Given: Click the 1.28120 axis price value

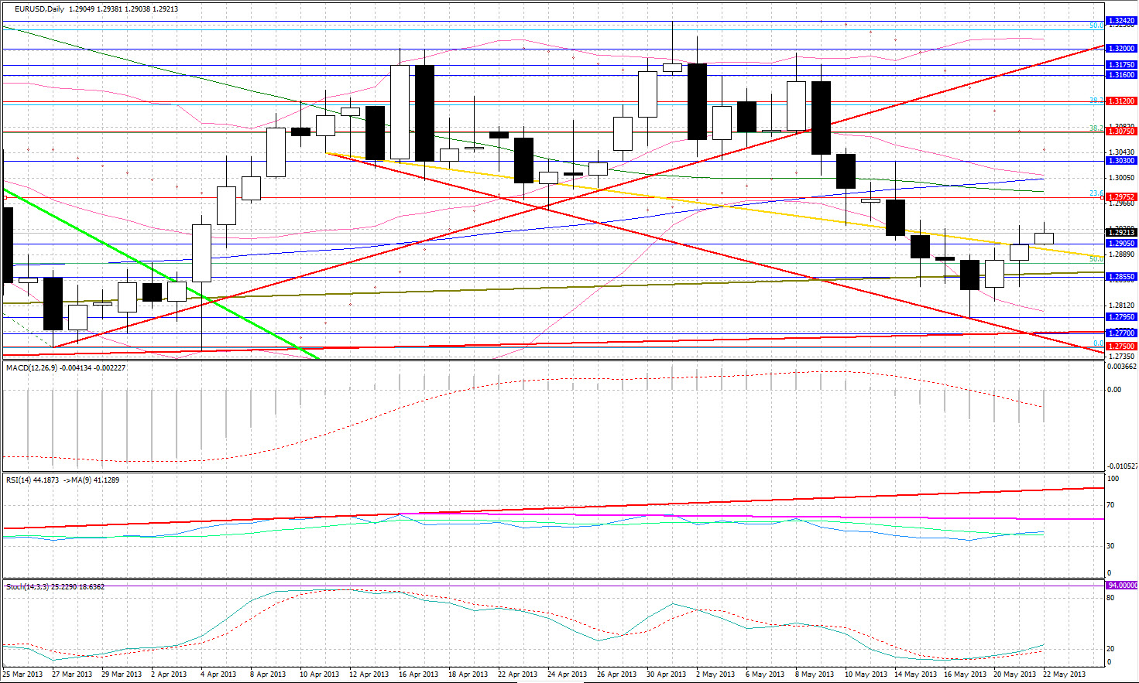Looking at the screenshot, I should tap(1121, 305).
